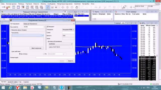Open Internet Explorer from the taskbar
The height and width of the screenshot is (90, 161).
[10, 88]
